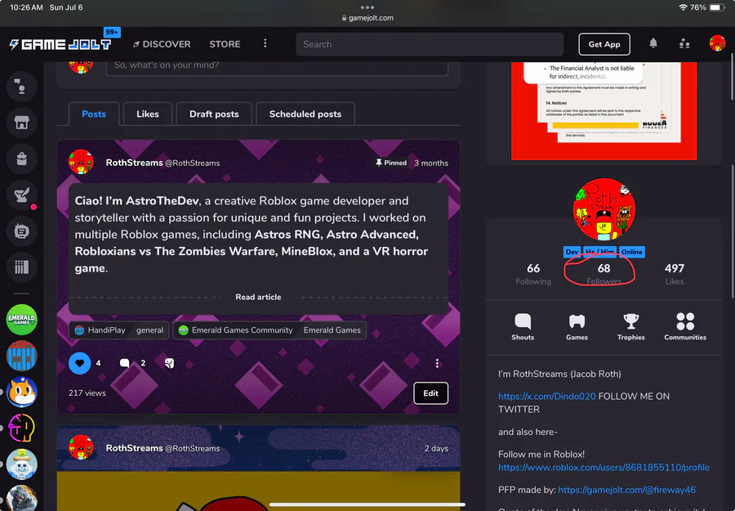Open the orange cat community icon
735x511 pixels.
pyautogui.click(x=21, y=392)
